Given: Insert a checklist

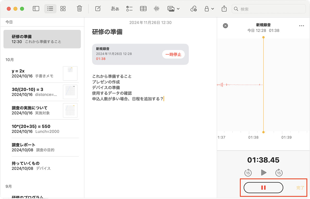Looking at the screenshot, I should pyautogui.click(x=129, y=9).
